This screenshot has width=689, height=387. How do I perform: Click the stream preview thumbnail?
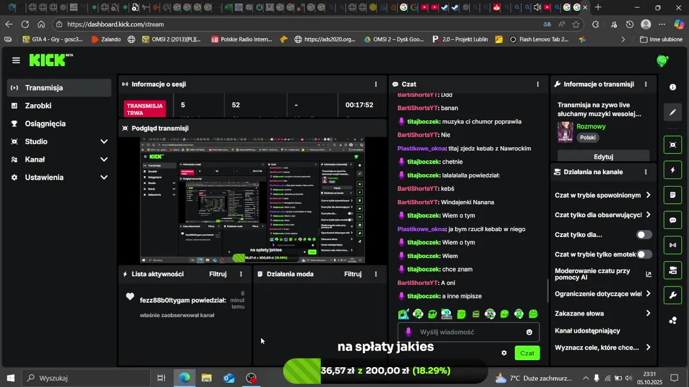(x=252, y=200)
